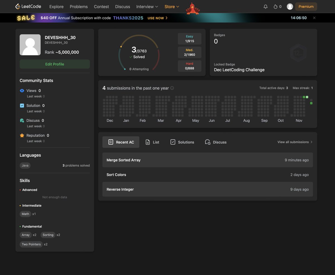Open the notifications bell
Screen dimensions: 335x275
point(265,6)
